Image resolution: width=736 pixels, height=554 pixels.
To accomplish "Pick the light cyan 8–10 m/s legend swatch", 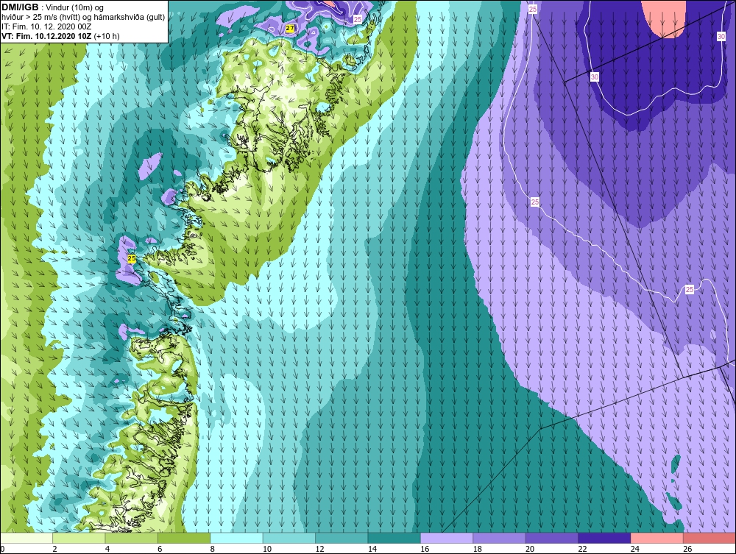I will (x=236, y=538).
